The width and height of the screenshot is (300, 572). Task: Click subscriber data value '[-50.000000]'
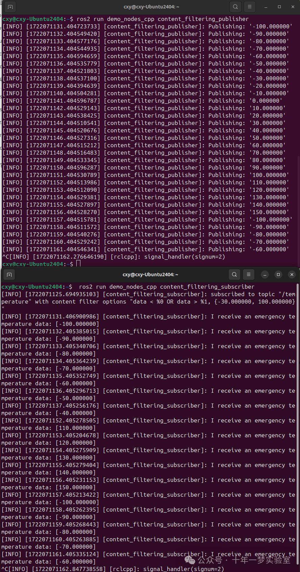pos(76,398)
